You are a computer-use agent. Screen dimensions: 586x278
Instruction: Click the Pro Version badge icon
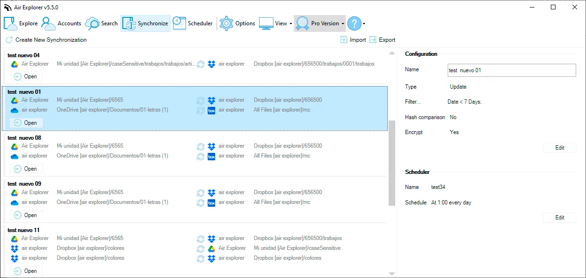[x=302, y=23]
